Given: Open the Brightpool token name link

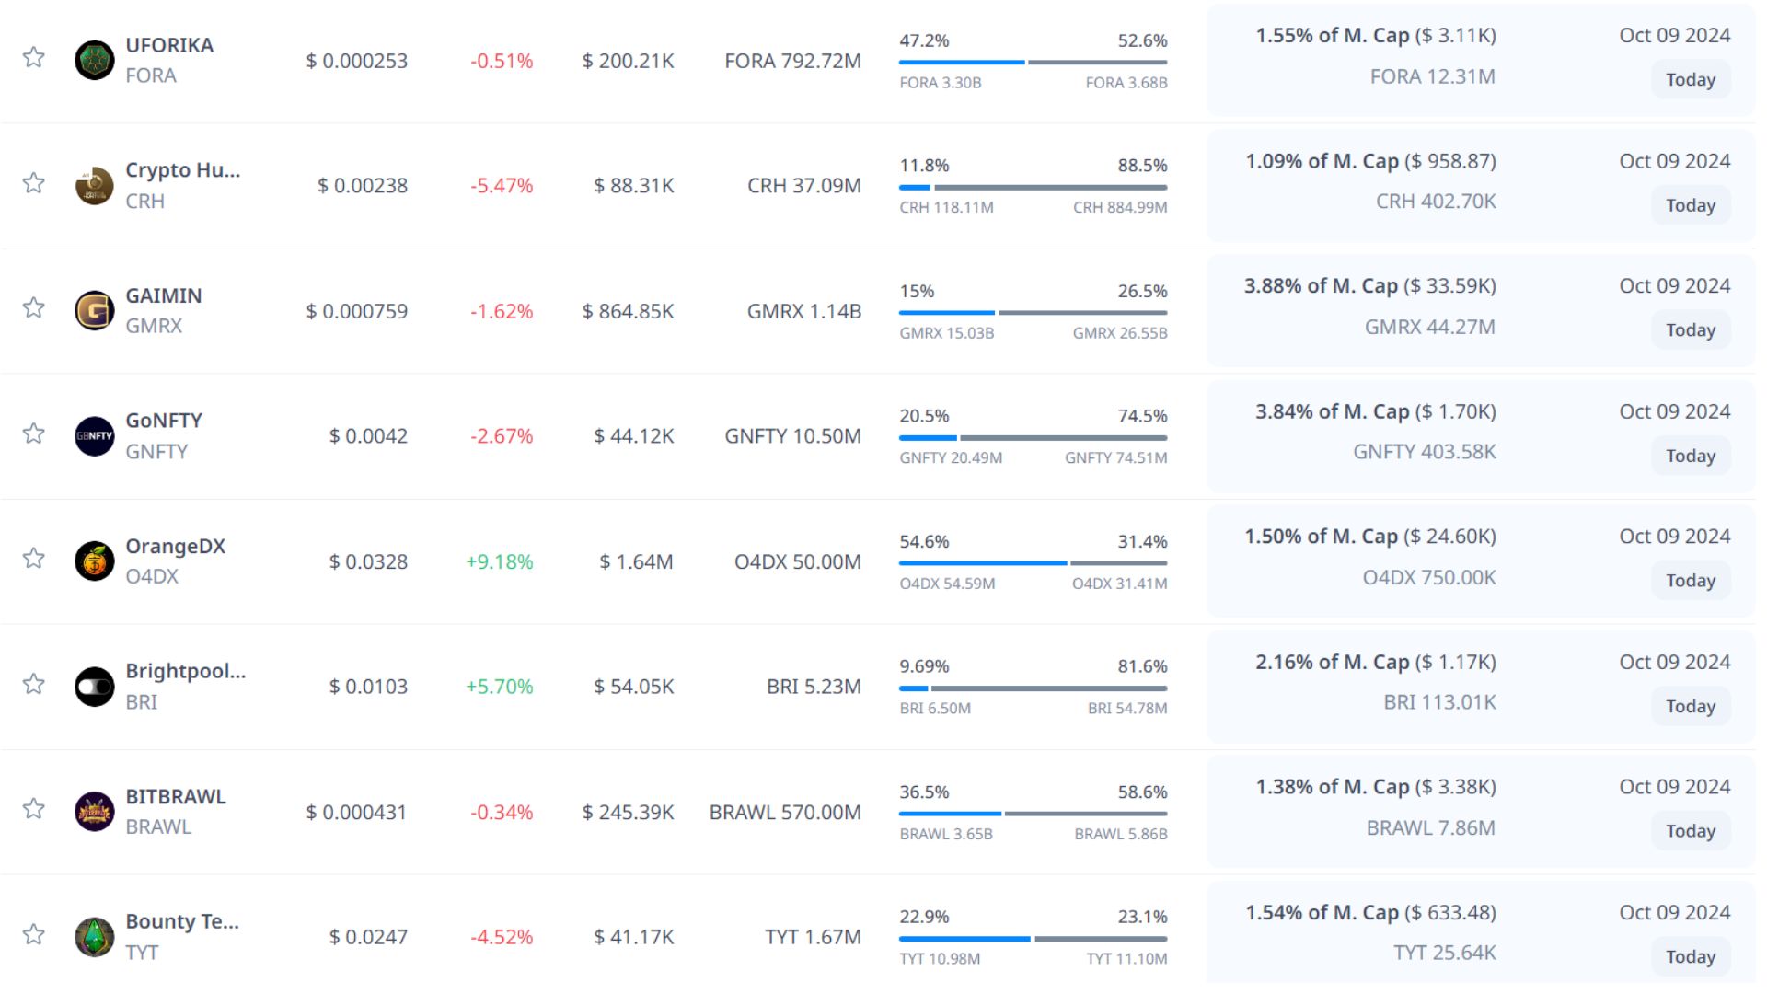Looking at the screenshot, I should coord(185,671).
